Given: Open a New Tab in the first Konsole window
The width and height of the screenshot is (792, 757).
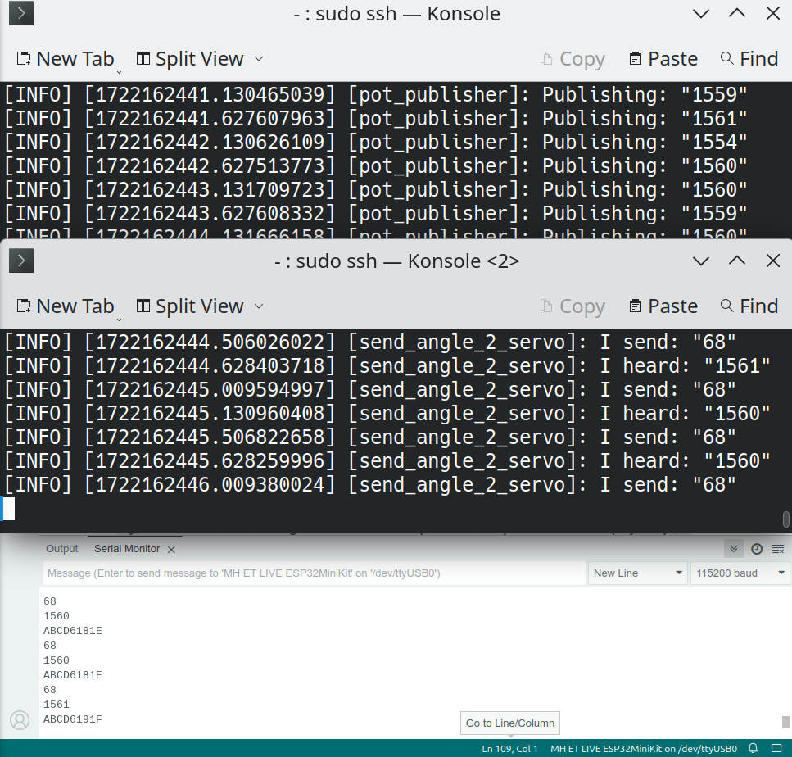Looking at the screenshot, I should click(x=66, y=59).
